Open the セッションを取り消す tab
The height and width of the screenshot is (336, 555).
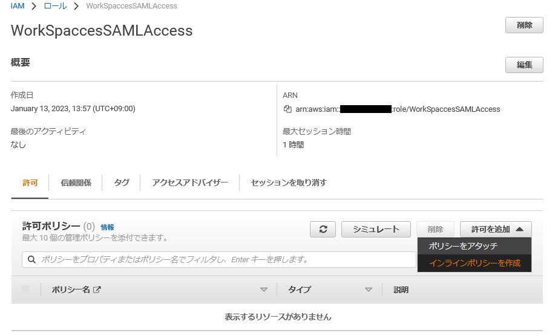tap(289, 183)
